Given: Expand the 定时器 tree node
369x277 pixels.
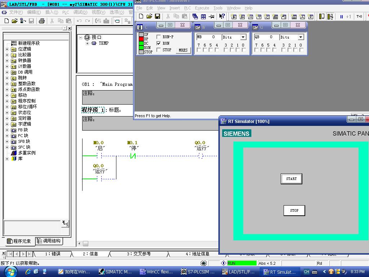Looking at the screenshot, I should pyautogui.click(x=7, y=118).
